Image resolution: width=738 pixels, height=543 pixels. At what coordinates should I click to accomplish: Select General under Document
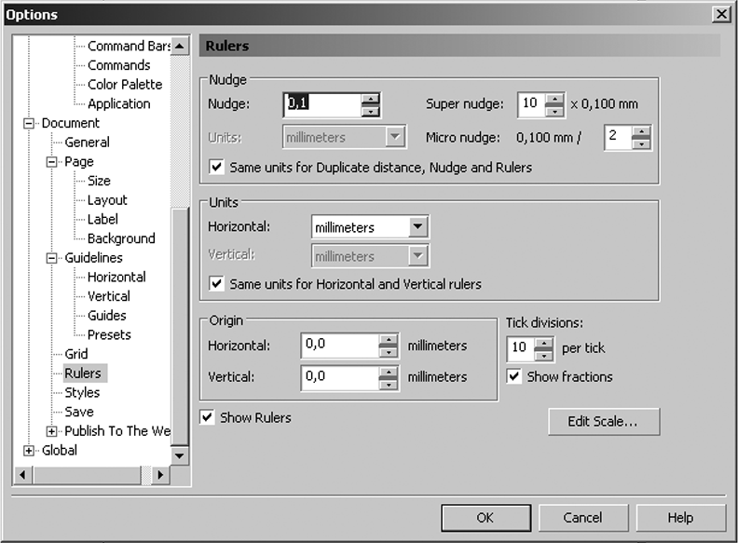[87, 143]
